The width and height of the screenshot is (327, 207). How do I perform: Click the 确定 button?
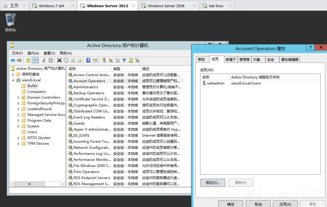231,204
